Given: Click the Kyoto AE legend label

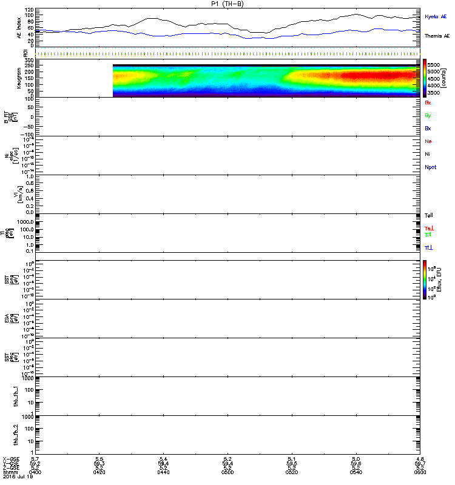Looking at the screenshot, I should tap(436, 16).
